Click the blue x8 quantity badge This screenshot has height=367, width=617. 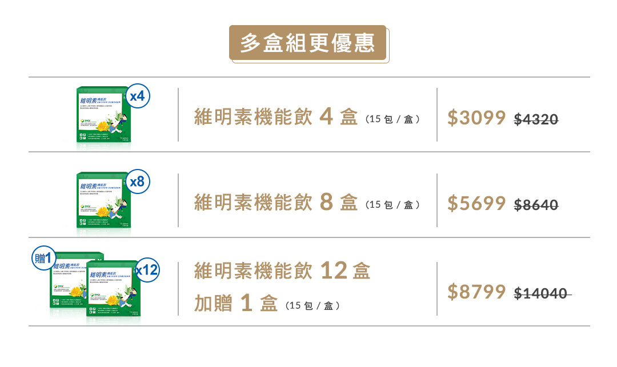[x=137, y=182]
